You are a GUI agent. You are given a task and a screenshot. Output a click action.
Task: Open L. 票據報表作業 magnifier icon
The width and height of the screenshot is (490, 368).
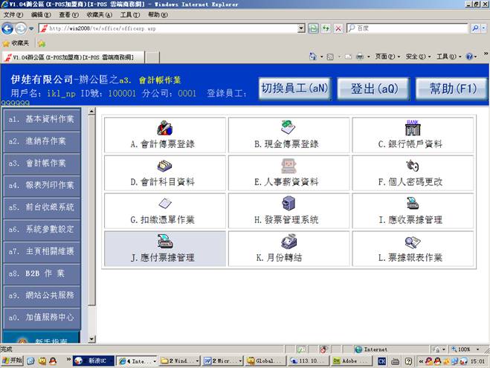click(412, 242)
